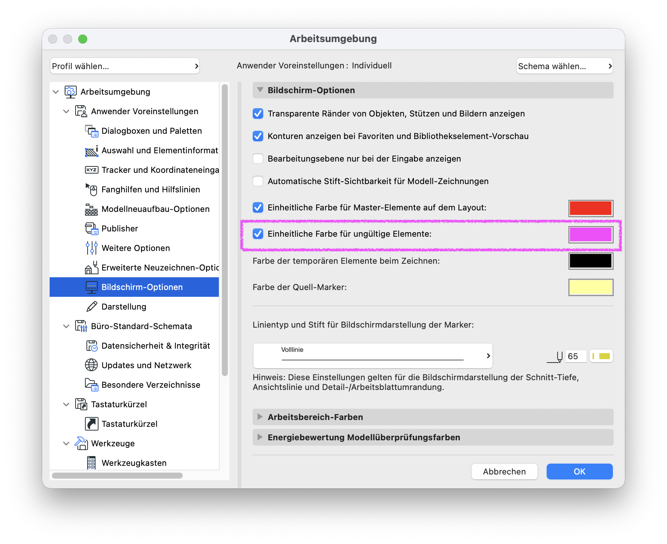Collapse the Bildschirm-Optionen panel section
The image size is (667, 544).
pyautogui.click(x=260, y=90)
